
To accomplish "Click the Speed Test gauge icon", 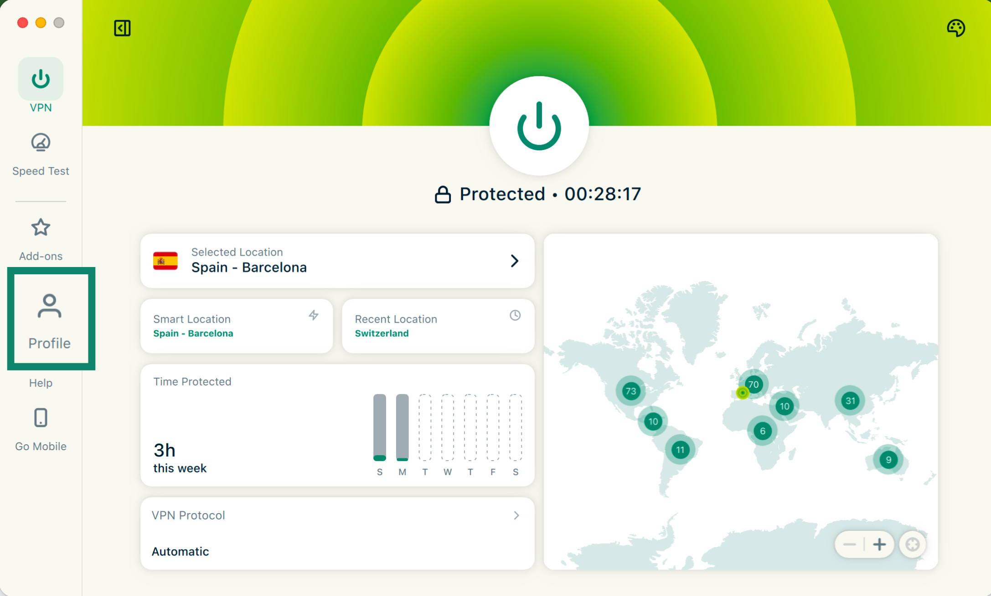I will pos(41,143).
